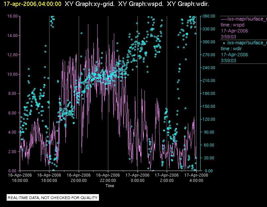Click the 360.00 tick on cyan axis

209,16
